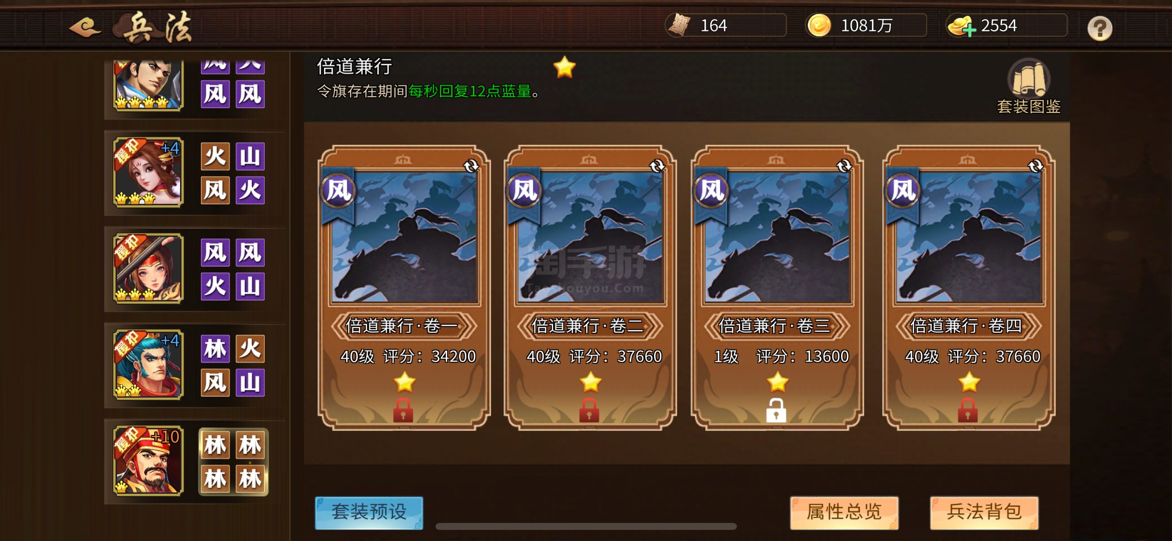Swap the 倍道兼行·卷一 card via refresh icon

tap(471, 166)
